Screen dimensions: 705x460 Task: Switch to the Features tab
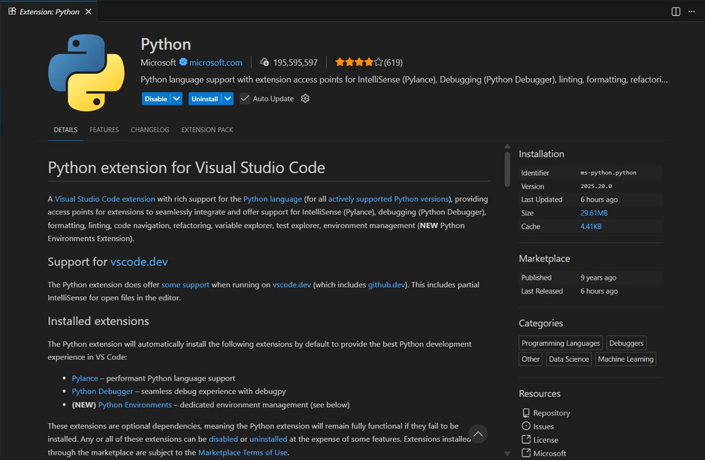pos(104,130)
